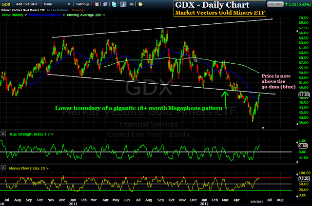Click the lower megaphone trendline right endpoint

[275, 94]
